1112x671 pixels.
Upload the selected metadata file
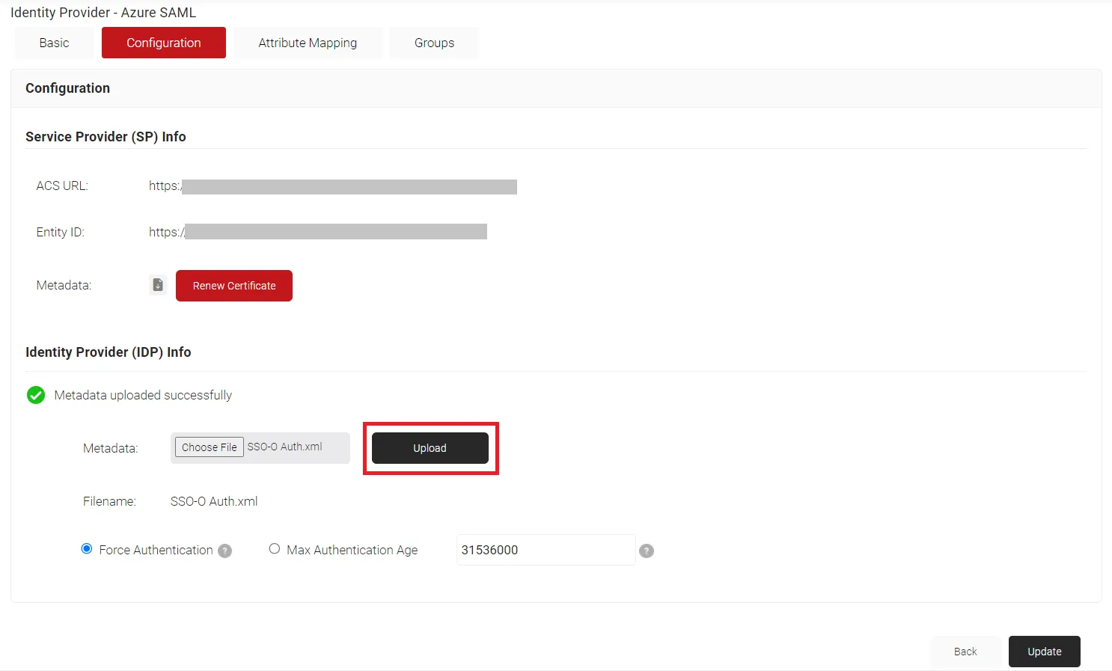pyautogui.click(x=430, y=448)
